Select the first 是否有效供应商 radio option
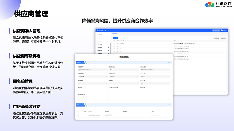The width and height of the screenshot is (234, 131). click(x=78, y=97)
